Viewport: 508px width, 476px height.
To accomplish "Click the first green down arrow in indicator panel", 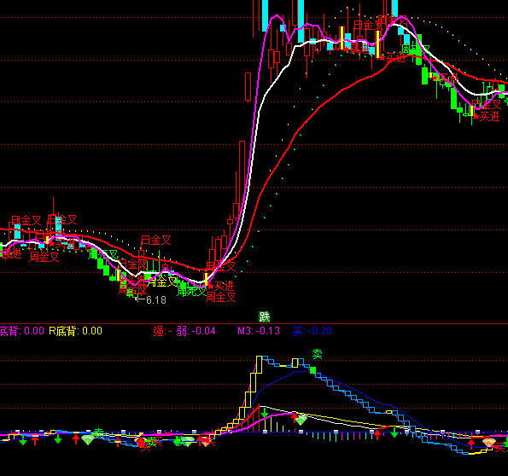I will coord(23,441).
